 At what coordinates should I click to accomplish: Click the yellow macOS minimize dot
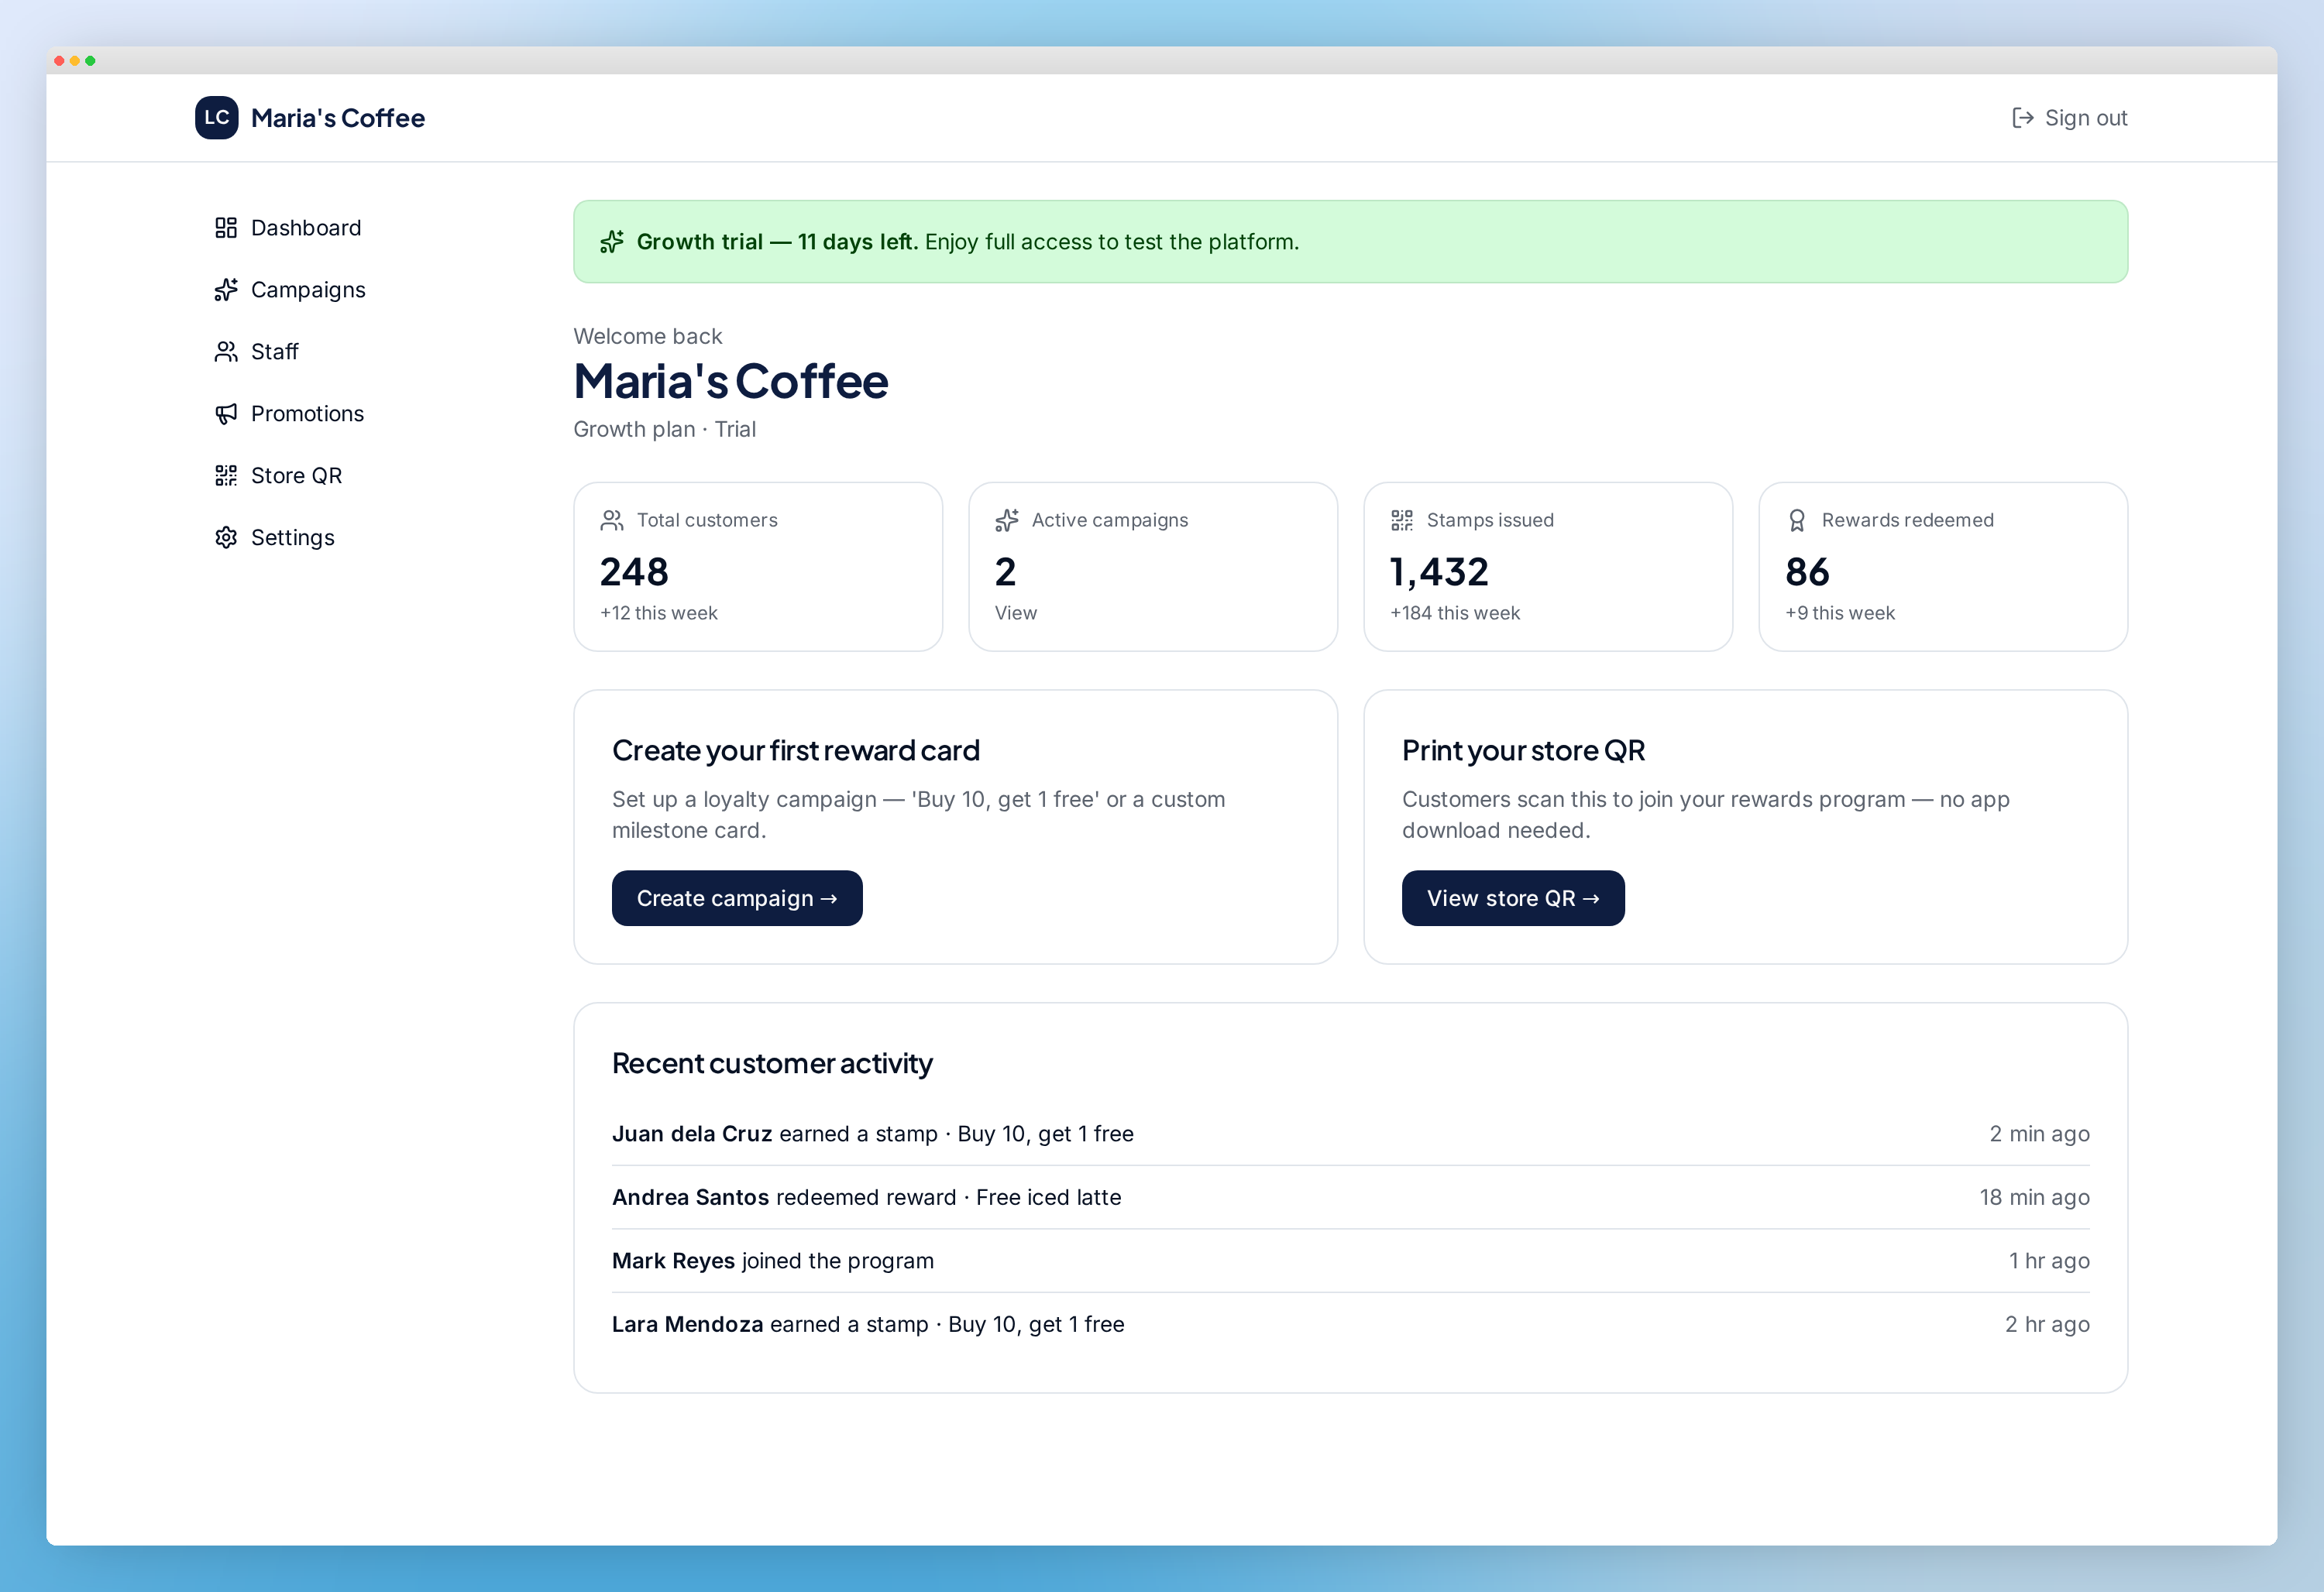[x=74, y=61]
